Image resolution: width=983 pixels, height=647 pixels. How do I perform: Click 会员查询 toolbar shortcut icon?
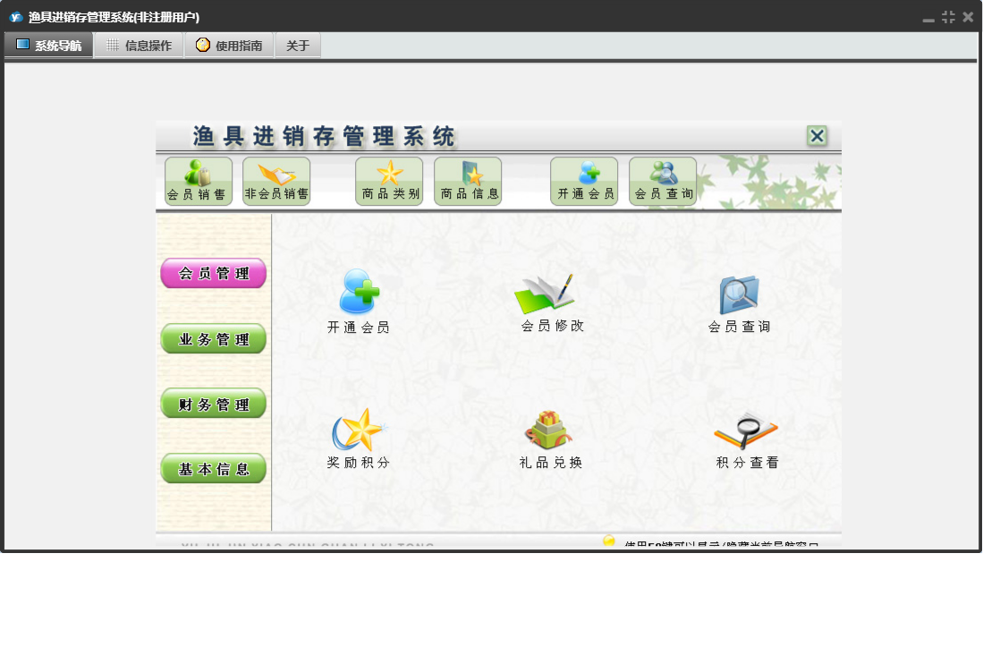tap(663, 181)
